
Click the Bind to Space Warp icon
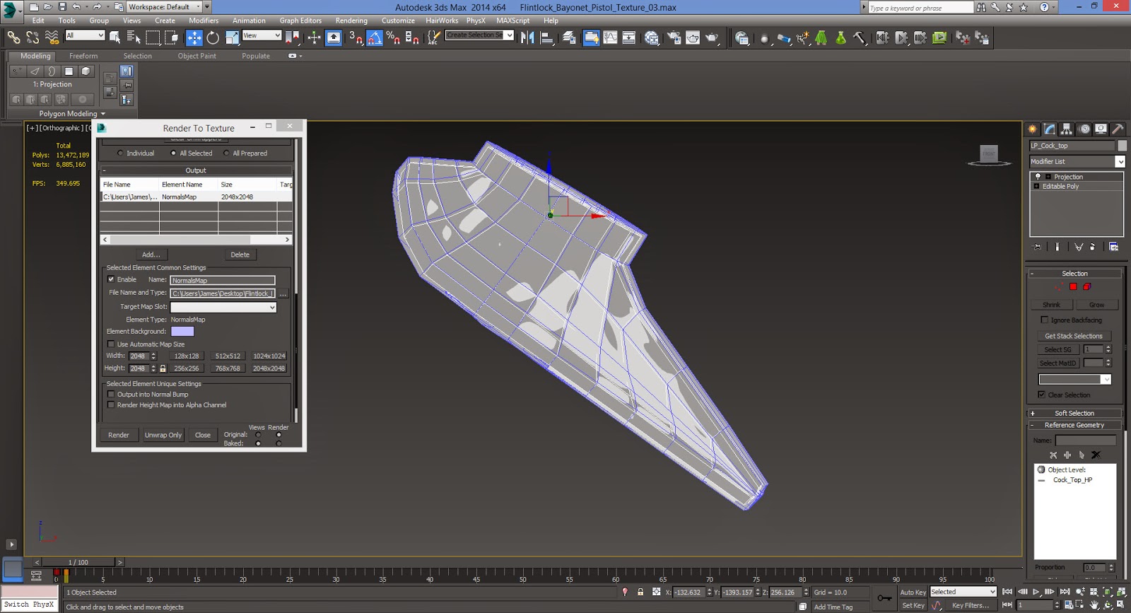pyautogui.click(x=52, y=37)
